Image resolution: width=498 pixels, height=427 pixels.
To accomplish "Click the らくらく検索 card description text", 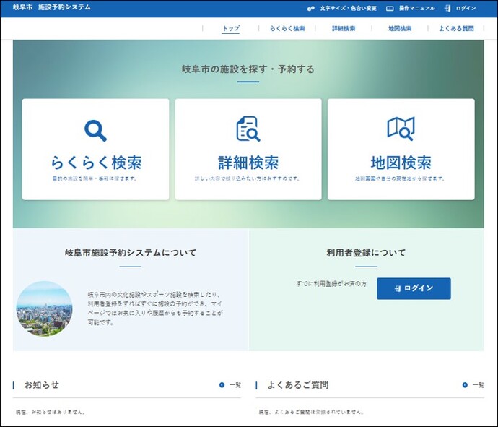I will pyautogui.click(x=95, y=178).
